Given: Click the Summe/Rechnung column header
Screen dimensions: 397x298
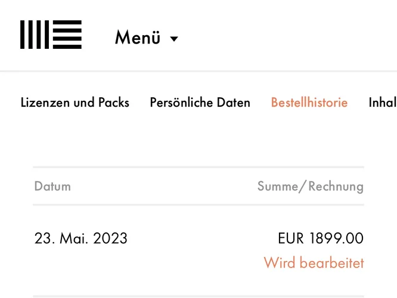Looking at the screenshot, I should click(x=310, y=186).
